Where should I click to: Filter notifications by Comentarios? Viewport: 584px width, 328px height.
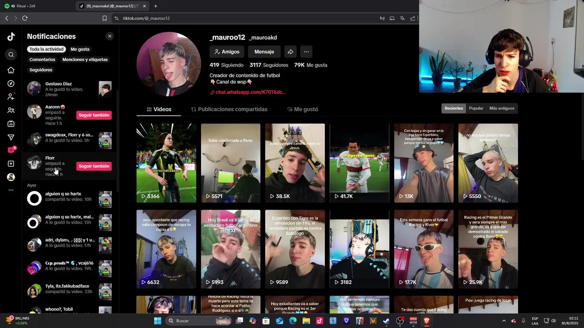tap(42, 60)
